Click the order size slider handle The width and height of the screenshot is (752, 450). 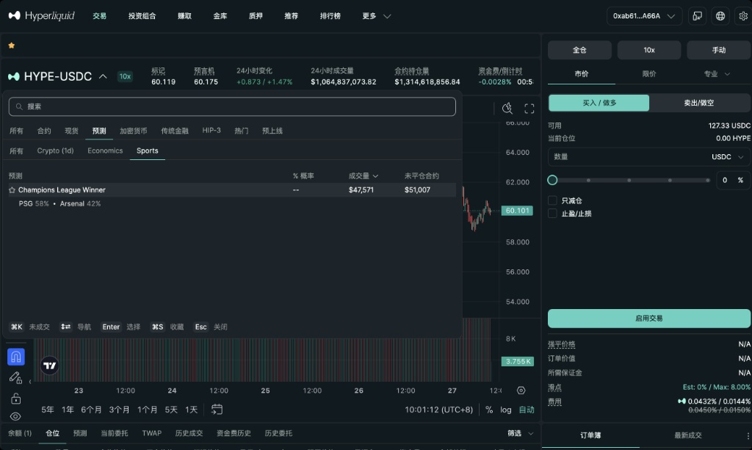[x=552, y=180]
